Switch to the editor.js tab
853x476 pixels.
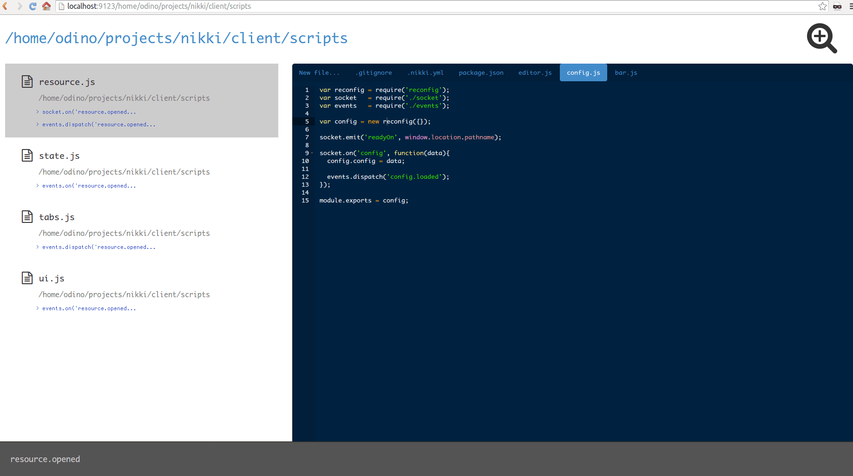(x=535, y=72)
